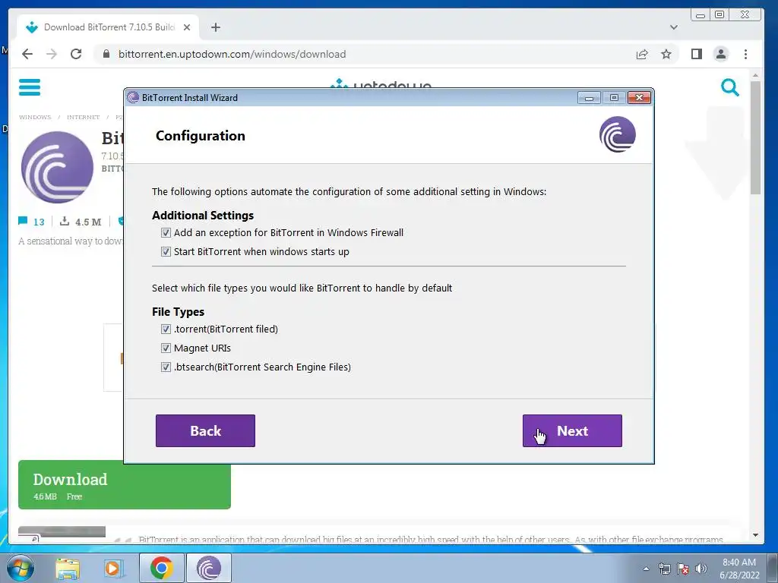Image resolution: width=778 pixels, height=583 pixels.
Task: Go Back in the BitTorrent install wizard
Action: coord(205,430)
